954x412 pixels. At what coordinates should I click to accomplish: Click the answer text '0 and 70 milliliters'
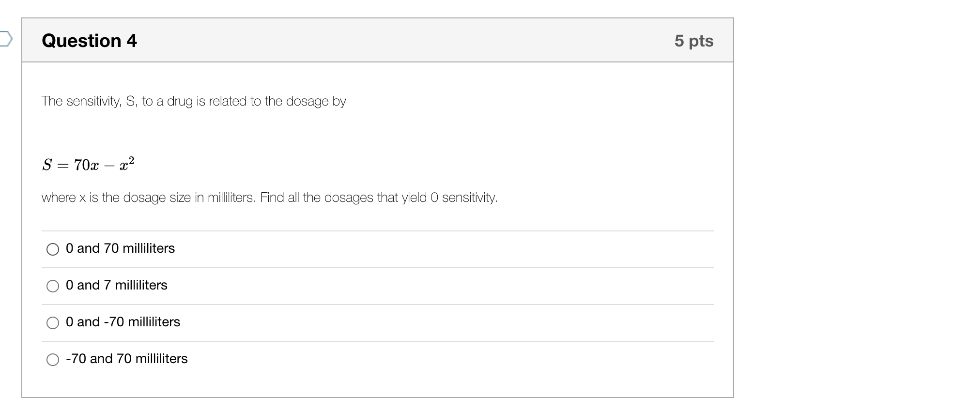pyautogui.click(x=120, y=248)
